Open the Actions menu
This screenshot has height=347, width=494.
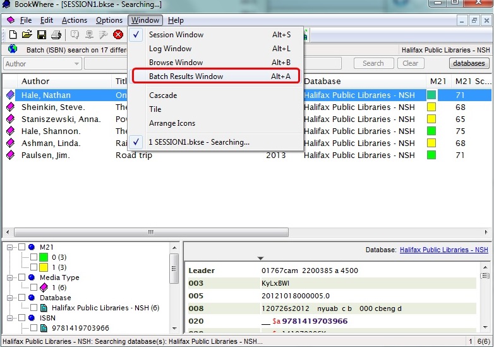(75, 20)
